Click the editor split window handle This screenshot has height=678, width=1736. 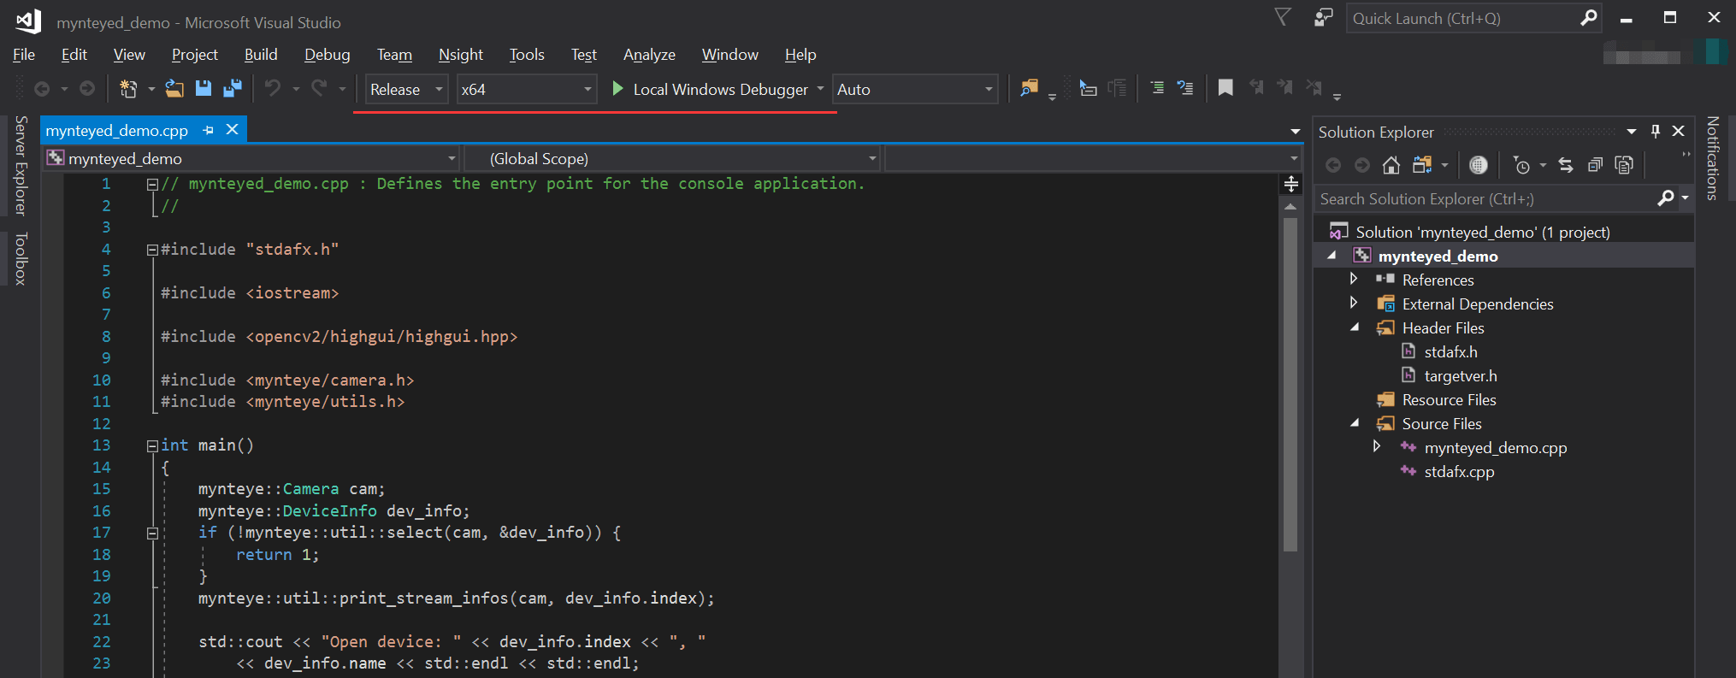1291,184
